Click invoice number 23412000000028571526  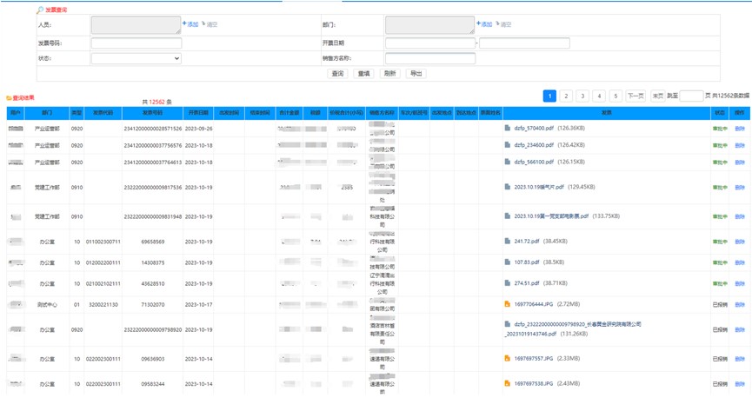click(153, 129)
